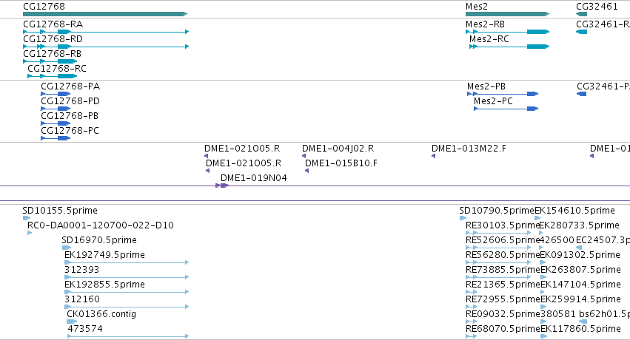The width and height of the screenshot is (630, 340).
Task: Choose transcript CG12768-RC
Action: pyautogui.click(x=53, y=76)
